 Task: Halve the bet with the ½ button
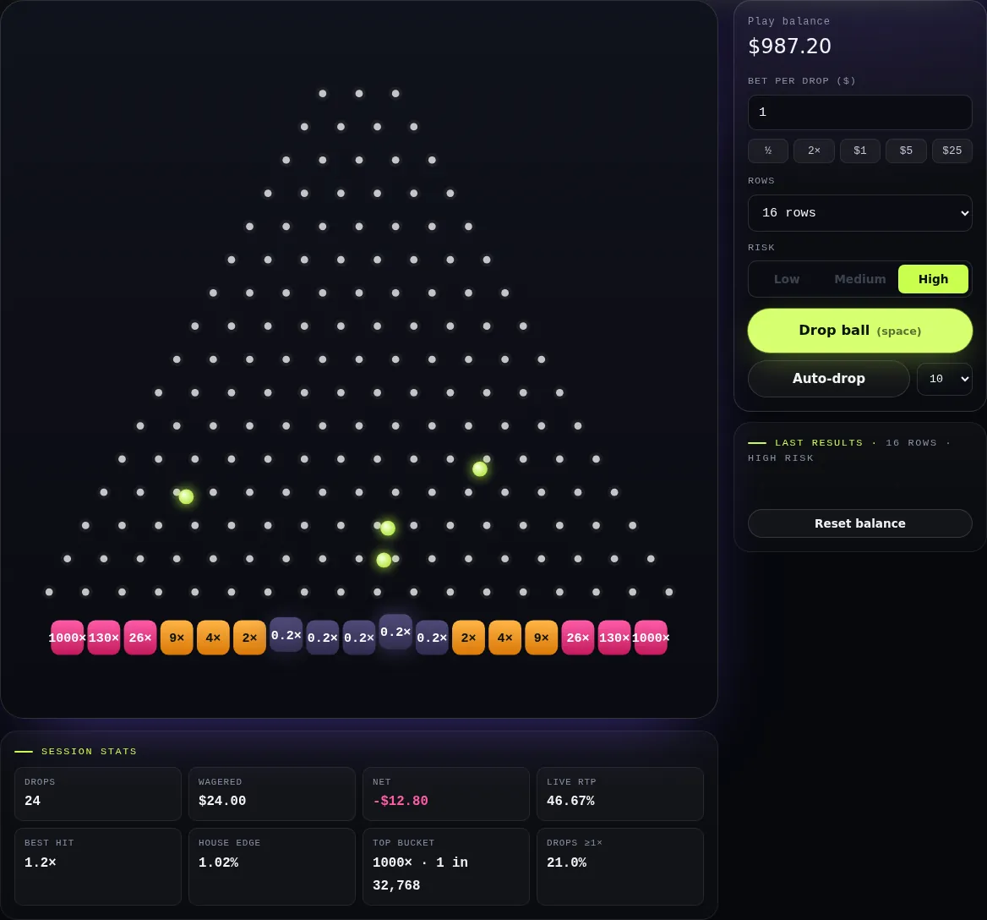point(768,151)
